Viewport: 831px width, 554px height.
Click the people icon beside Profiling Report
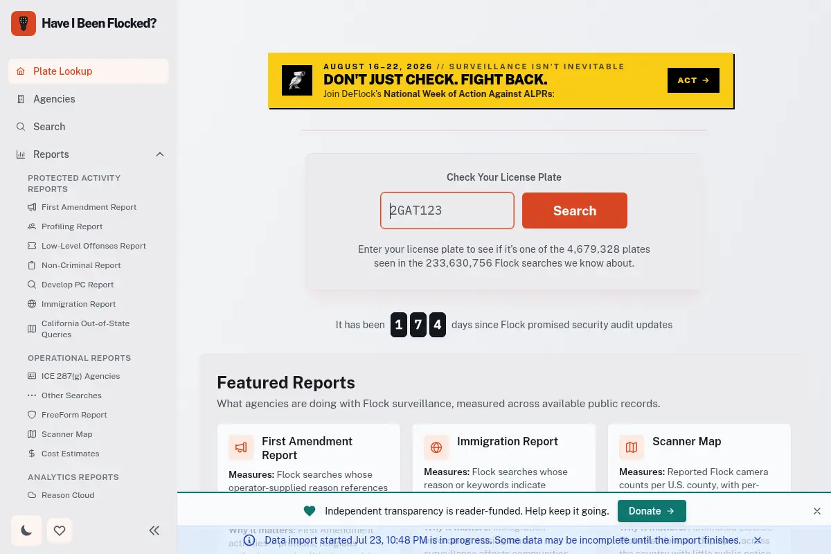tap(32, 226)
